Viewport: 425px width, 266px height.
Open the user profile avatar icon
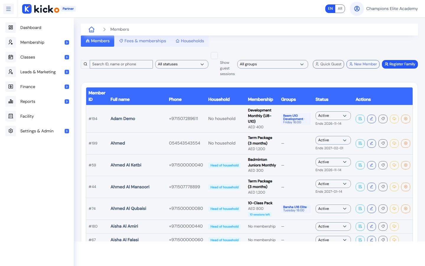357,9
